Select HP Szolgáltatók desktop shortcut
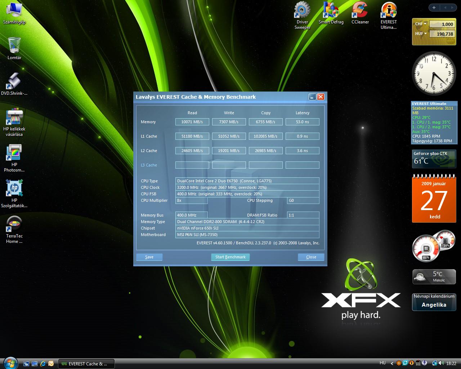Viewport: 461px width, 369px height. point(14,194)
